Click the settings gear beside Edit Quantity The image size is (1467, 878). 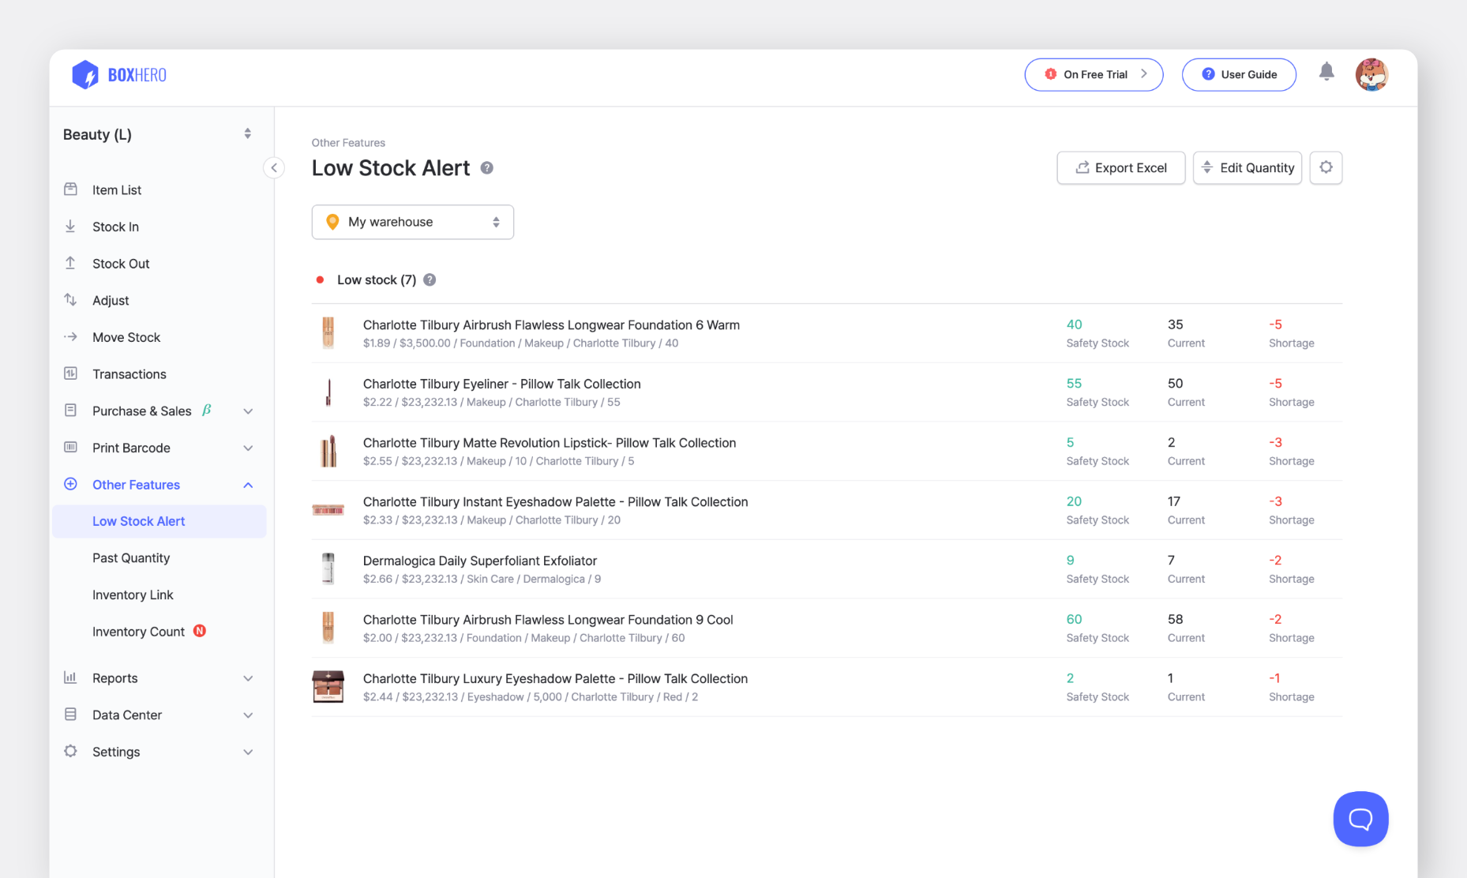click(x=1326, y=167)
